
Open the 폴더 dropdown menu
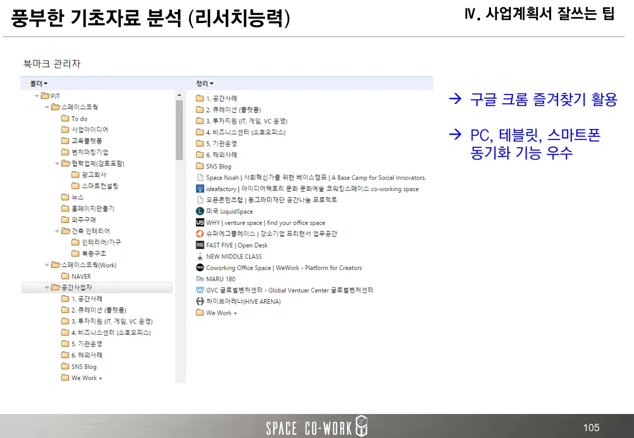39,84
